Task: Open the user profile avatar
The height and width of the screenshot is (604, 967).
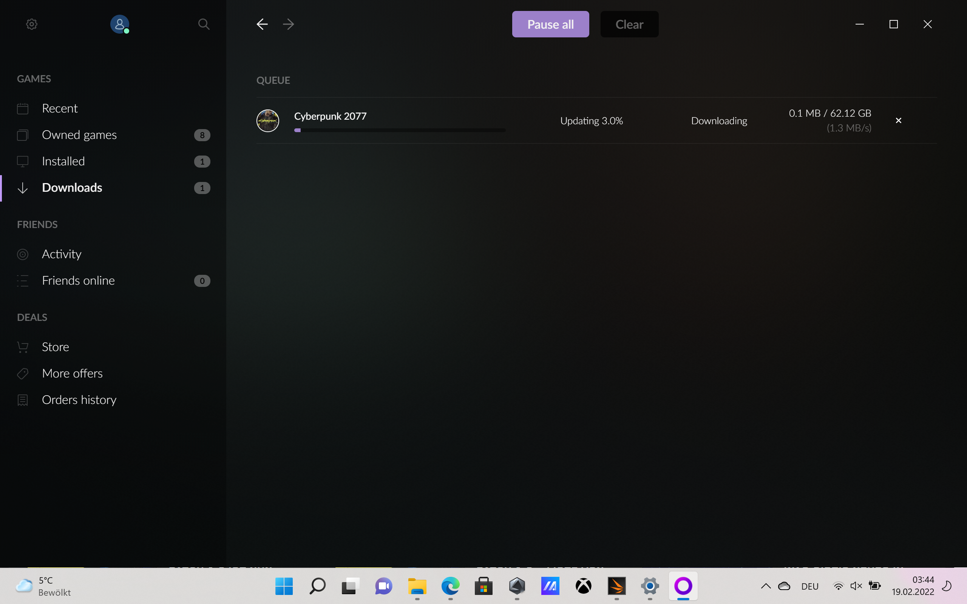Action: [119, 24]
